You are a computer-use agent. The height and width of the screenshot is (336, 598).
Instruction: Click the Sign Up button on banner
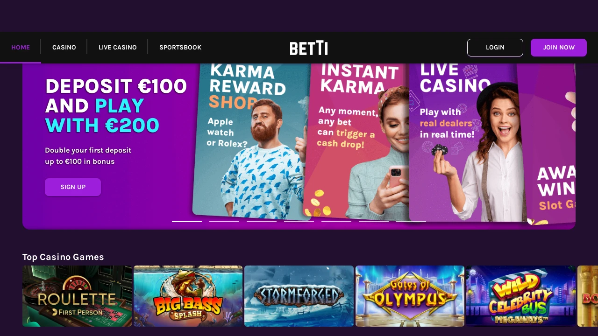click(x=73, y=187)
